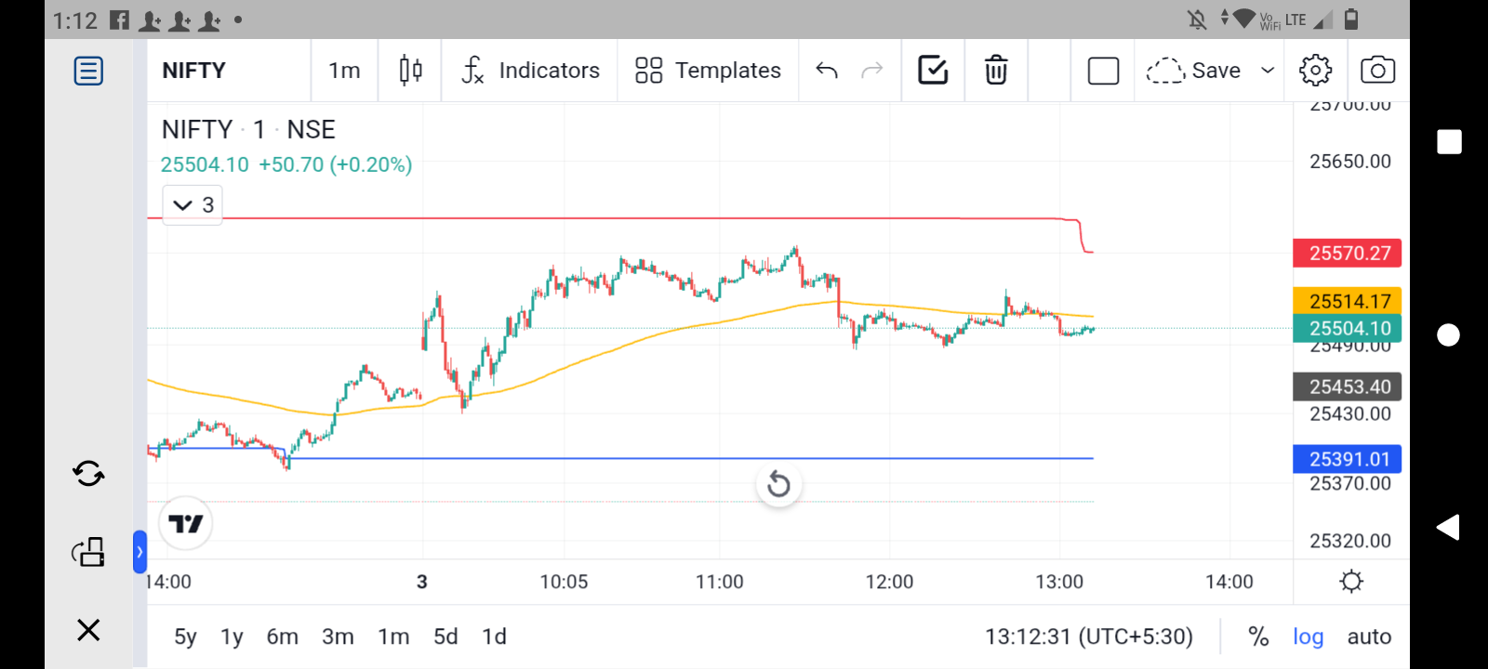The width and height of the screenshot is (1488, 669).
Task: Save the chart layout
Action: tap(1193, 71)
